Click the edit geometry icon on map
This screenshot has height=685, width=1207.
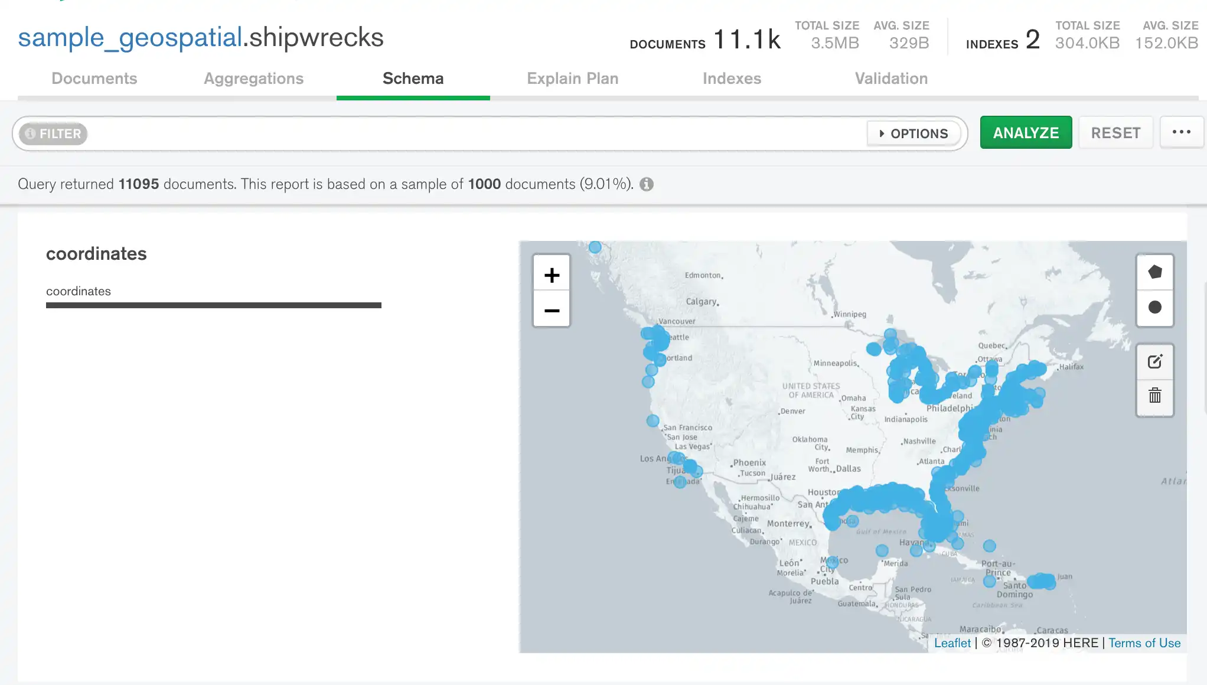point(1155,361)
